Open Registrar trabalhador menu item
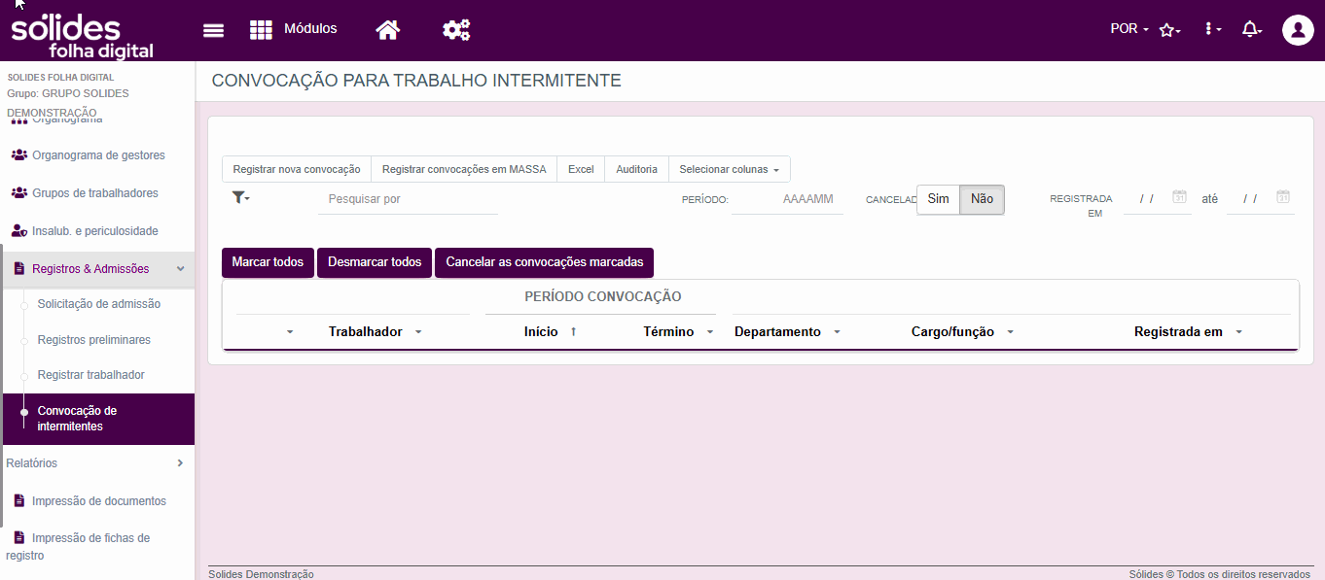 (91, 375)
